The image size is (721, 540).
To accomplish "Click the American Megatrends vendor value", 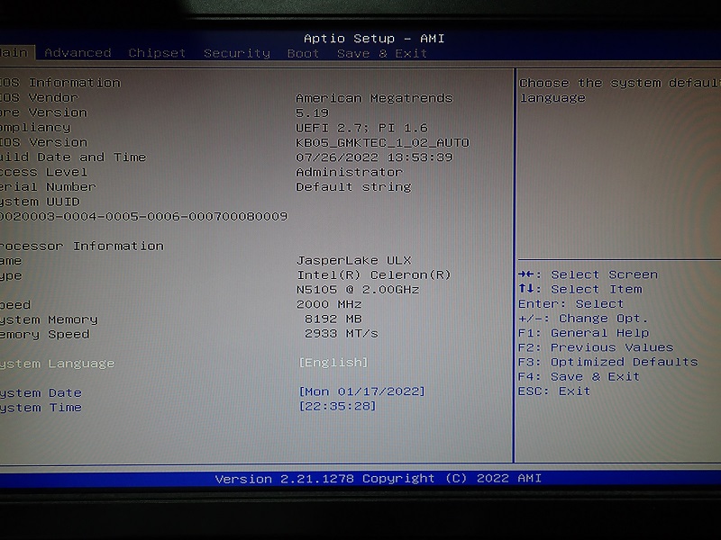I will click(x=374, y=98).
